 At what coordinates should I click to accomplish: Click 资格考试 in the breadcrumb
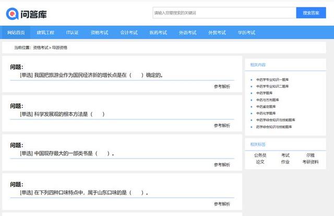(x=41, y=47)
